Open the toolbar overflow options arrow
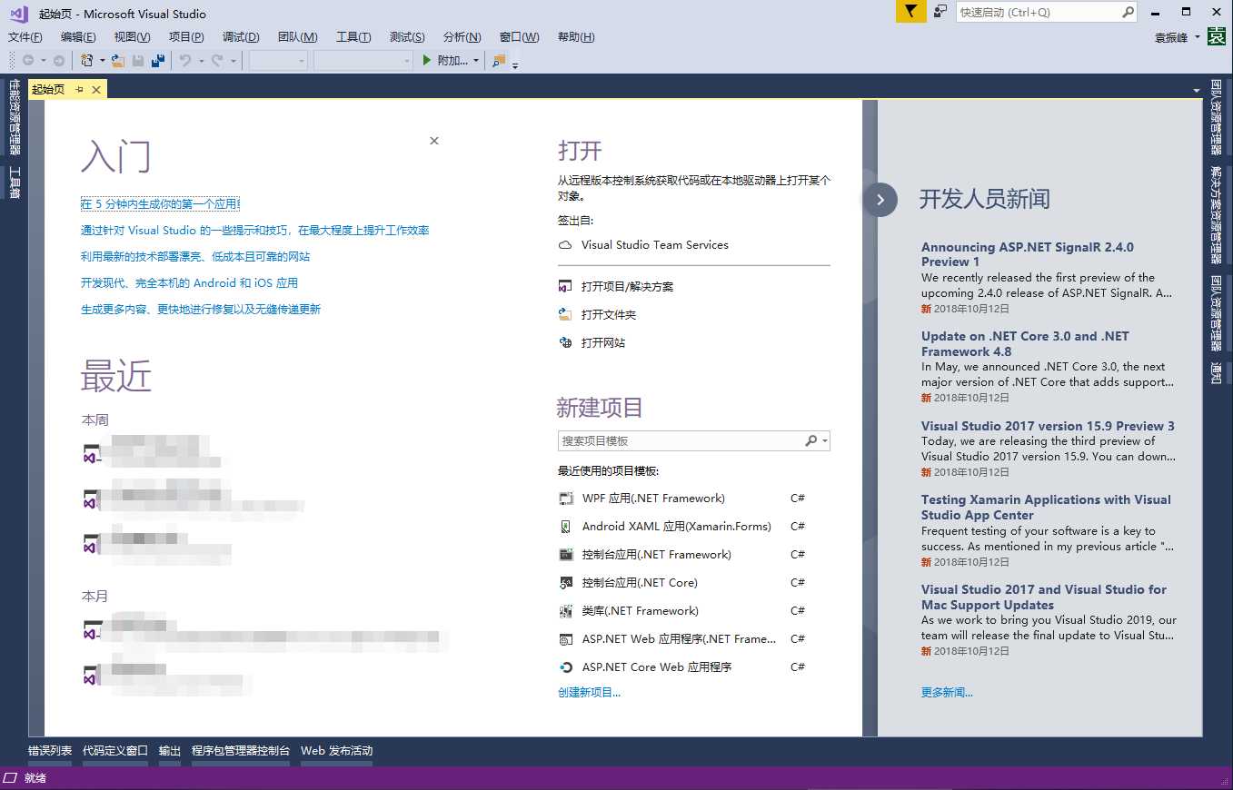 point(515,65)
